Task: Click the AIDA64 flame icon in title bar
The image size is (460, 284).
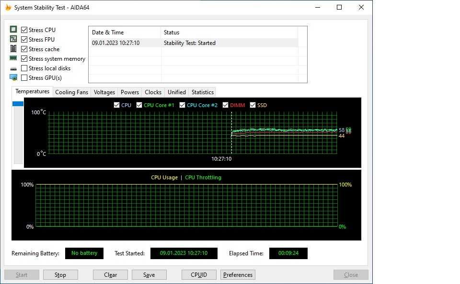Action: click(9, 7)
